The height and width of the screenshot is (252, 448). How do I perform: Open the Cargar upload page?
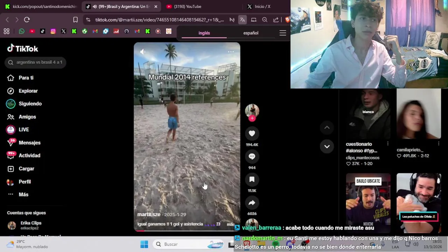21,169
